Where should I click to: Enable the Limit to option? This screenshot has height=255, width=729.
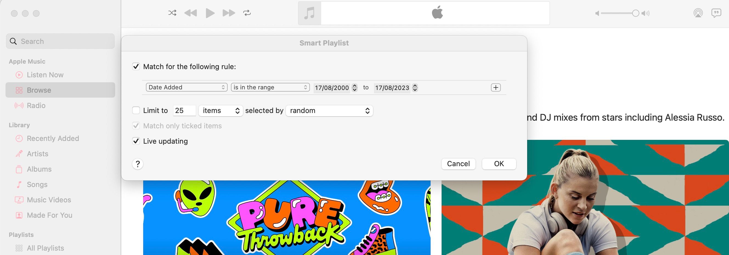(x=136, y=110)
